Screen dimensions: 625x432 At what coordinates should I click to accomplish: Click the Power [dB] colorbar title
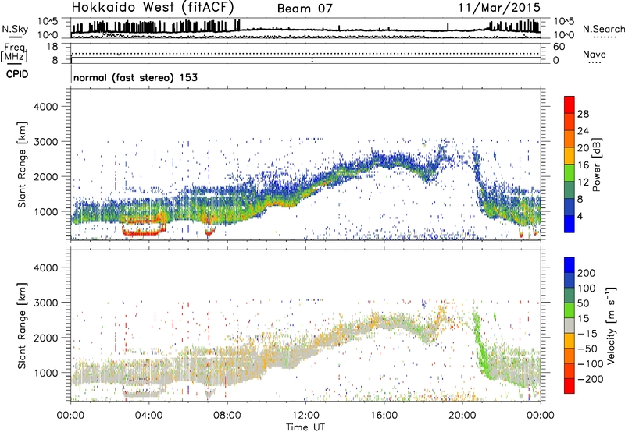tap(596, 165)
